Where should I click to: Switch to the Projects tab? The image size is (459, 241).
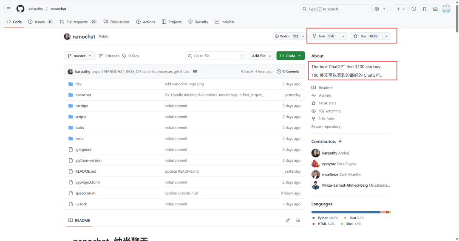pos(172,22)
